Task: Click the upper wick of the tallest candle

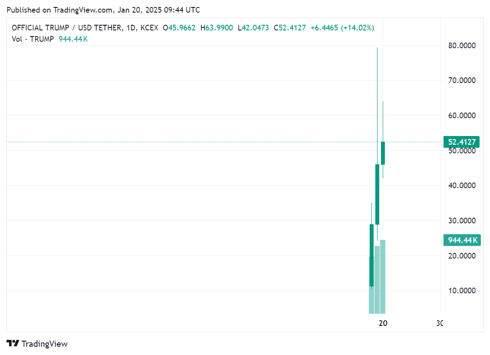Action: pos(377,104)
